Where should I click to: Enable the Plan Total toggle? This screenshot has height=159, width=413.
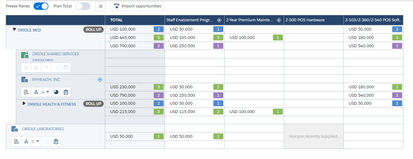pyautogui.click(x=83, y=6)
